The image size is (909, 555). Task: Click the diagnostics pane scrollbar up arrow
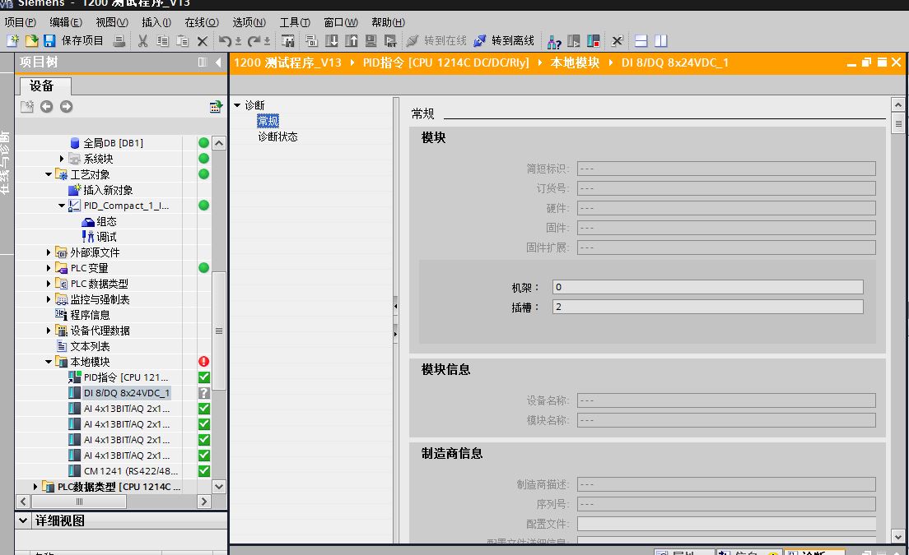(898, 104)
